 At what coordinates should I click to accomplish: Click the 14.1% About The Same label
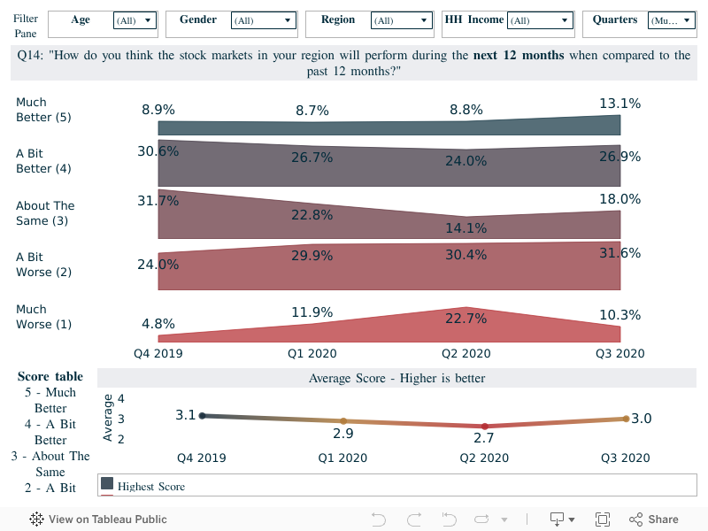point(466,228)
